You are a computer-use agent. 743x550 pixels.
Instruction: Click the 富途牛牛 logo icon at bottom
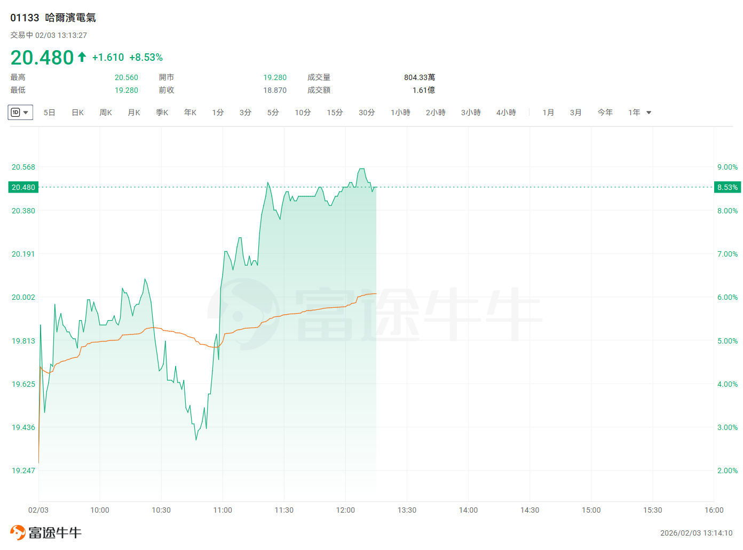point(18,532)
